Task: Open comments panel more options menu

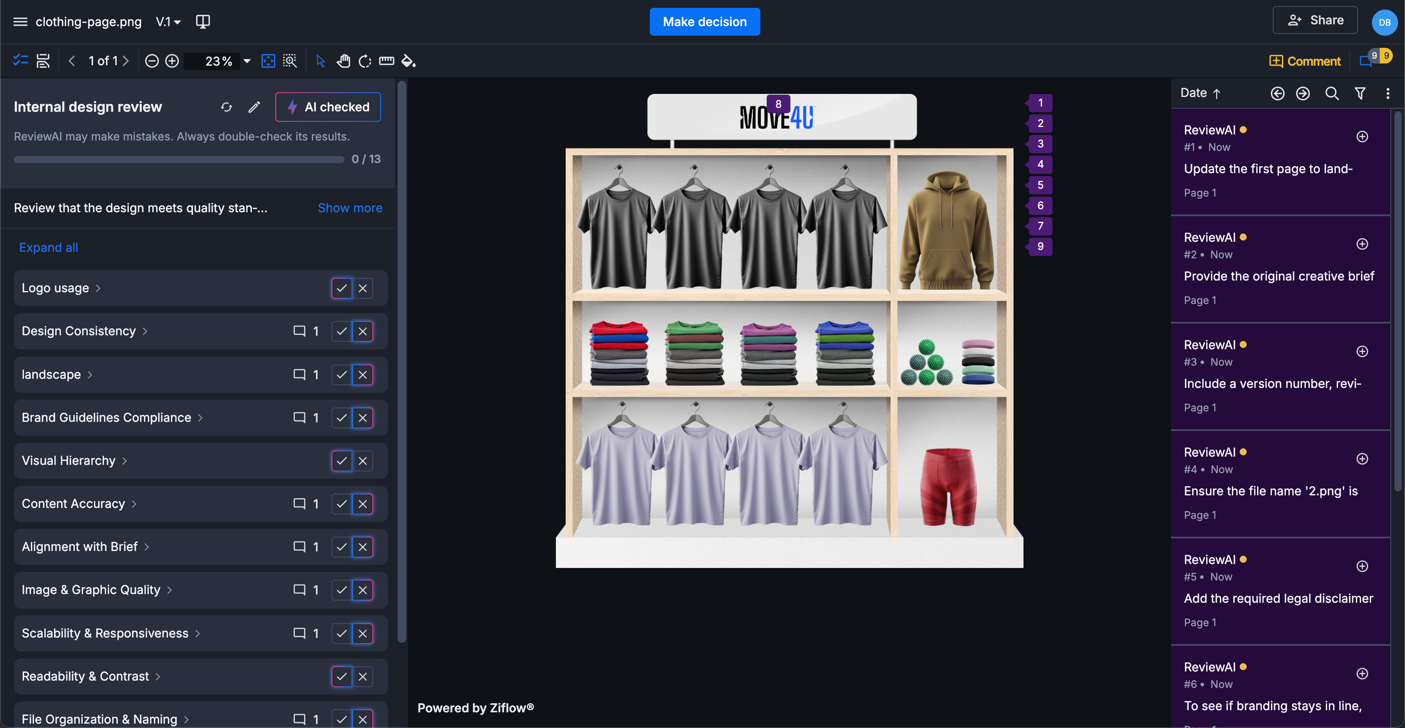Action: pos(1388,93)
